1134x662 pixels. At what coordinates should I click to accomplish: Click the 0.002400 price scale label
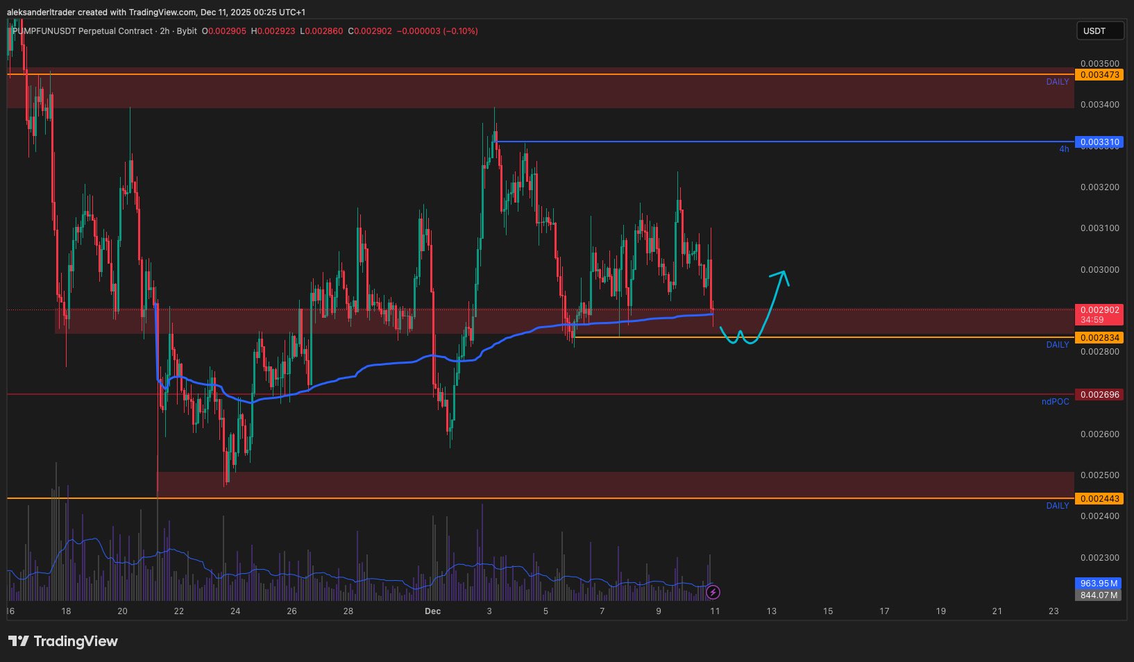[1100, 516]
